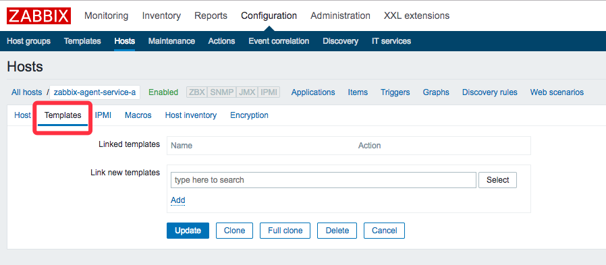The image size is (606, 265).
Task: Open the XXL extensions menu
Action: [x=416, y=16]
